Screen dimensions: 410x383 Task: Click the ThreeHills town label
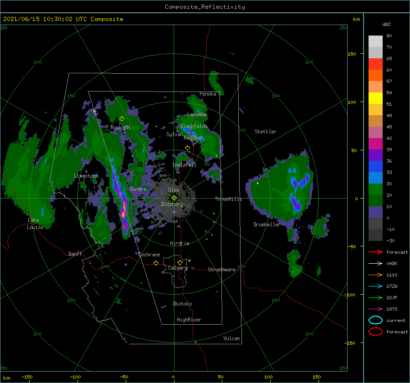pos(229,199)
